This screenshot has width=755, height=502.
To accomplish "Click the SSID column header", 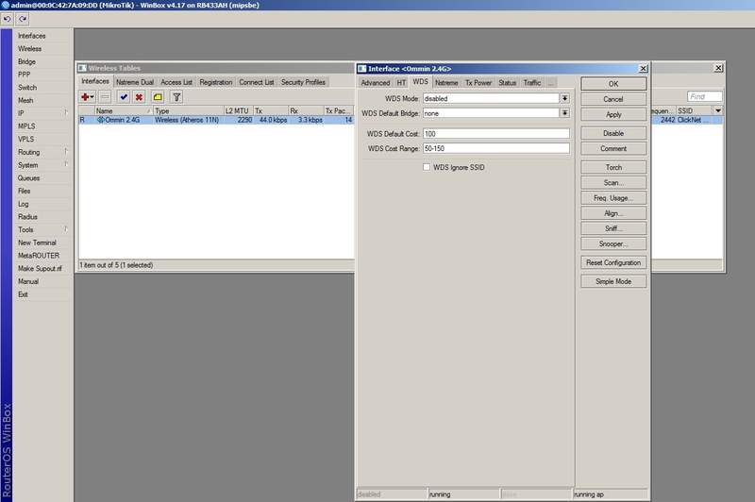I will 695,110.
